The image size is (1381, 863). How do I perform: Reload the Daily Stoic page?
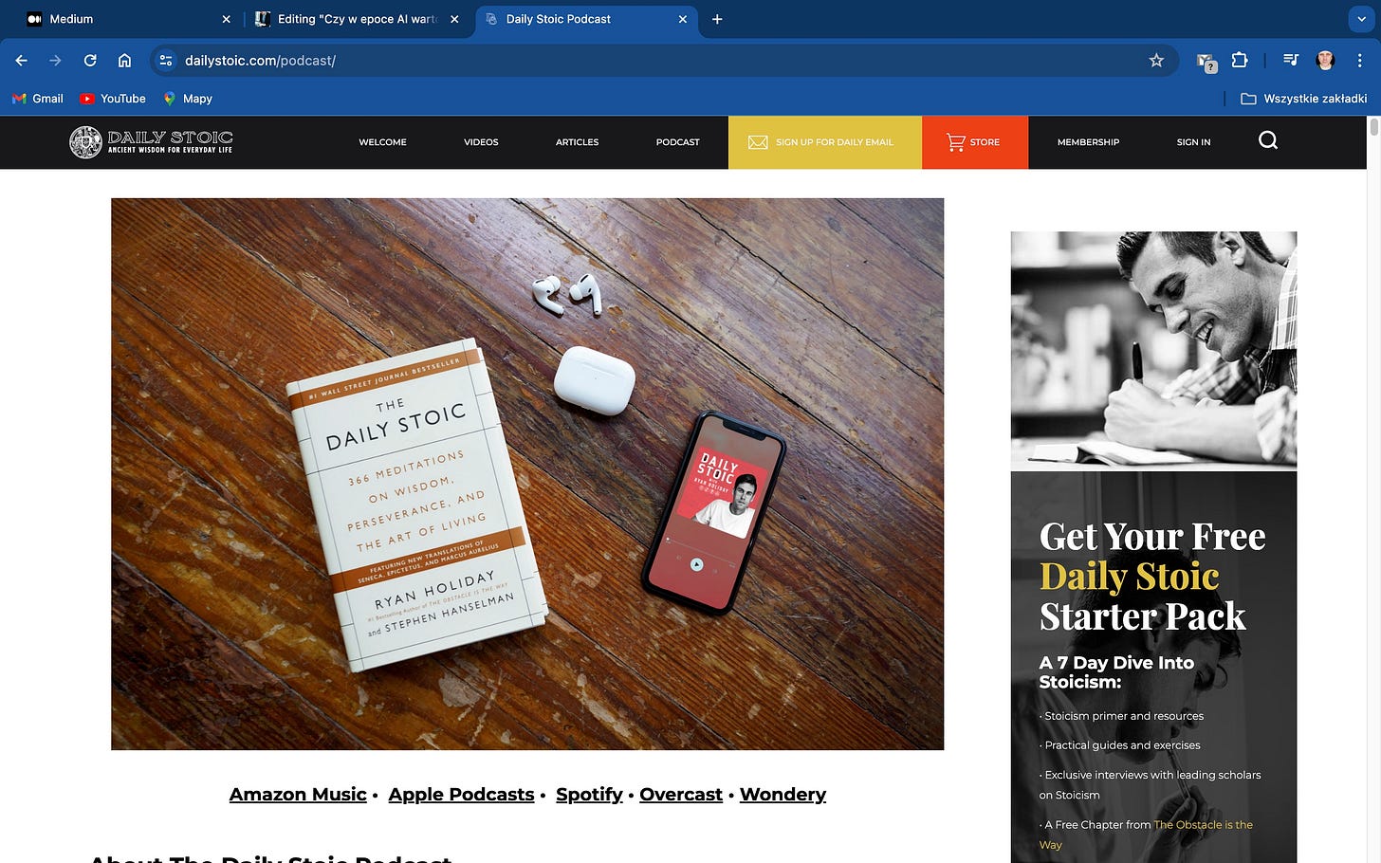click(x=90, y=61)
